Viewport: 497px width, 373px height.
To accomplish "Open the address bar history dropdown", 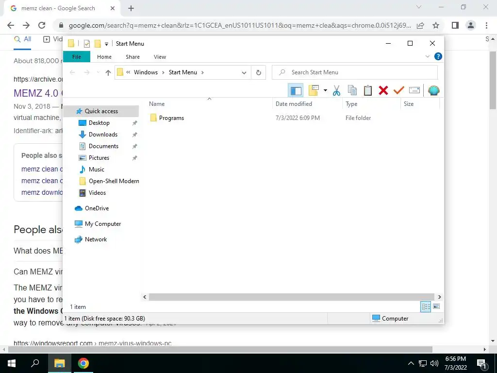I will (x=244, y=73).
